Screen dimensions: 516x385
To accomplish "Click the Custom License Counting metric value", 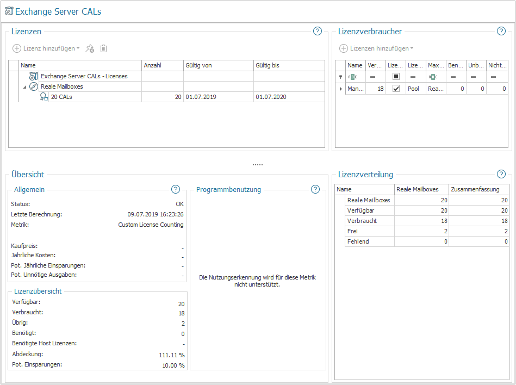I will (151, 225).
